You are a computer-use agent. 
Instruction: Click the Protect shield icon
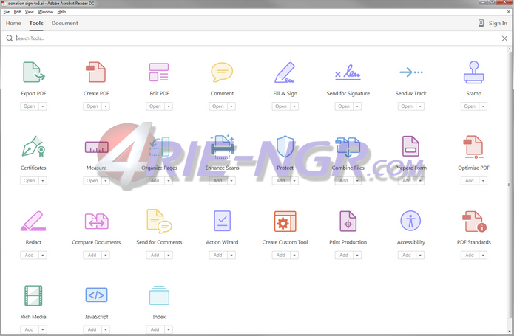[285, 146]
